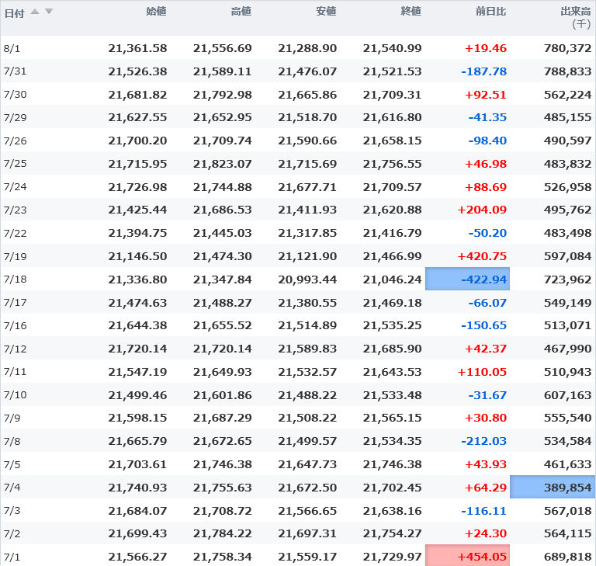
Task: Select the 8/1 date cell
Action: click(x=12, y=49)
